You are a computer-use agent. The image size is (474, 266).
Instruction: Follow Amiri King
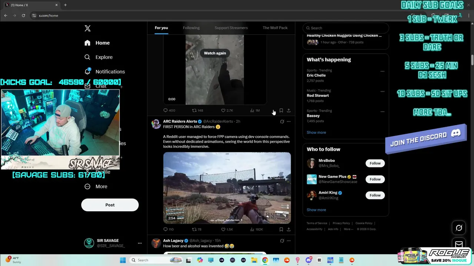pyautogui.click(x=375, y=195)
